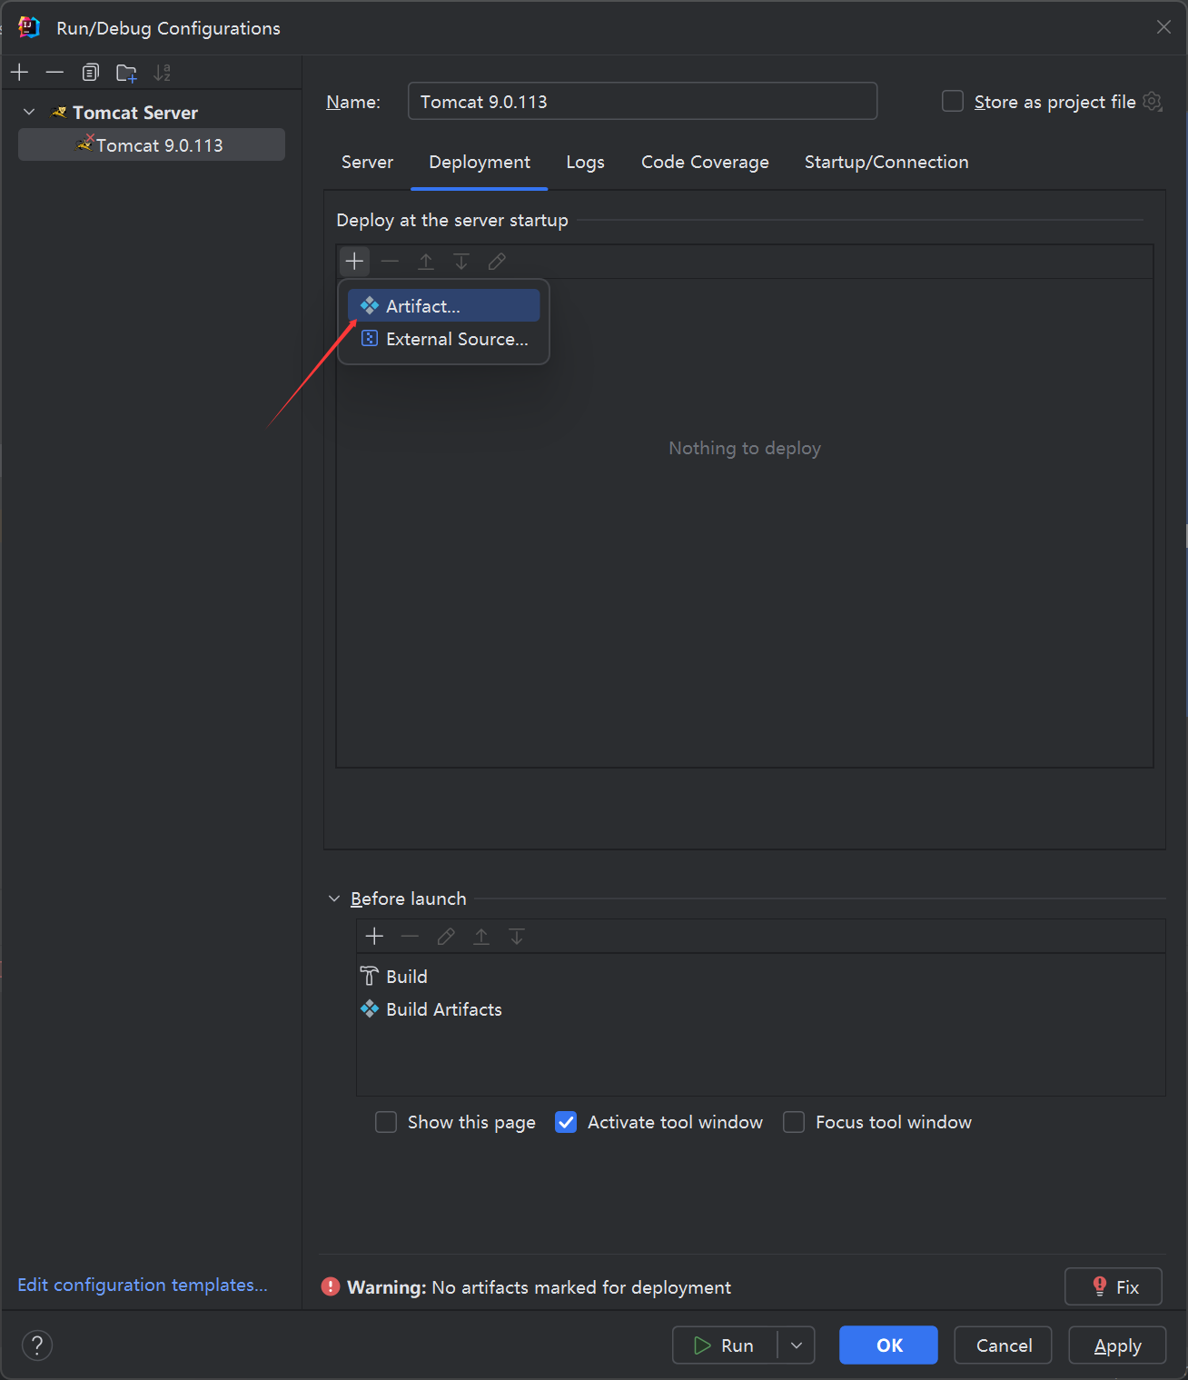Collapse the Tomcat Server tree node
The width and height of the screenshot is (1188, 1380).
(x=29, y=112)
